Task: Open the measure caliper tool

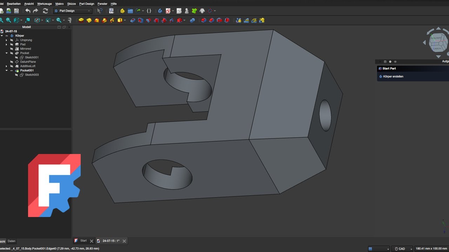Action: click(69, 20)
